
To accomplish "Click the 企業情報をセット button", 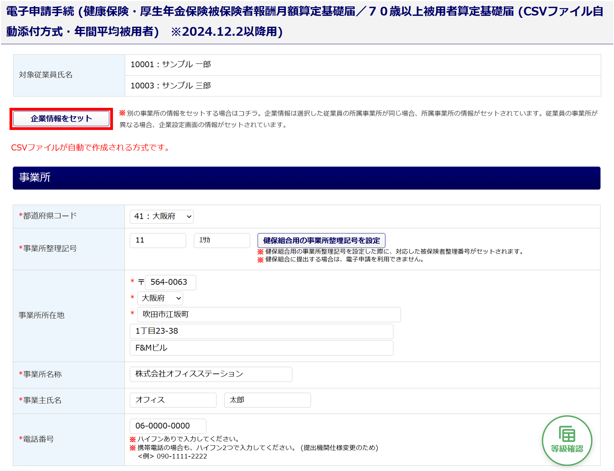I will (x=61, y=119).
